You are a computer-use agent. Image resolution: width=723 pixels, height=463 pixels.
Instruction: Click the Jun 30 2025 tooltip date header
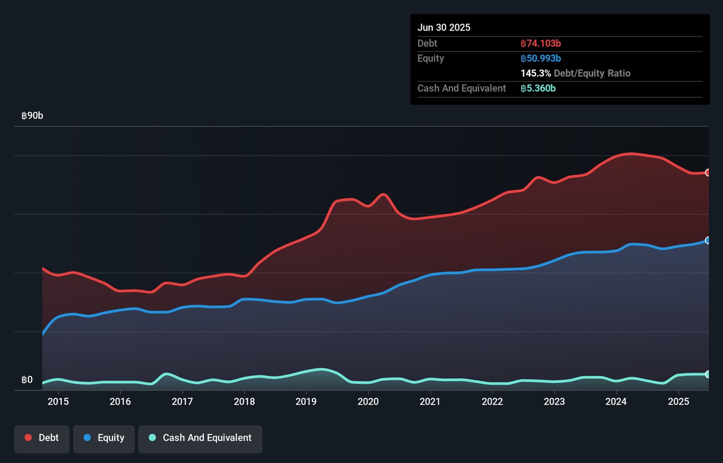tap(444, 28)
